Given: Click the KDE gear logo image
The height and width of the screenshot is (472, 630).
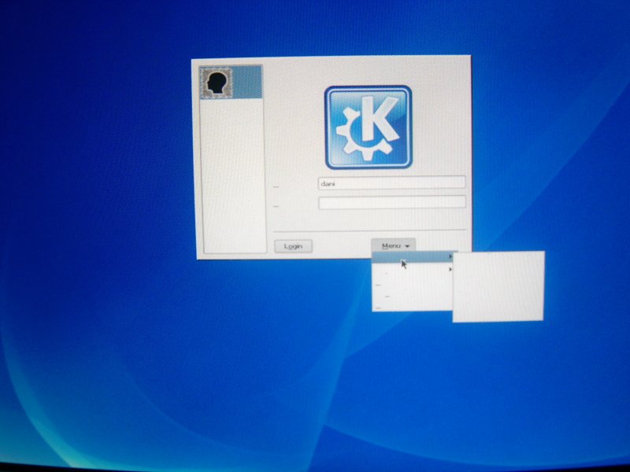Looking at the screenshot, I should [368, 127].
